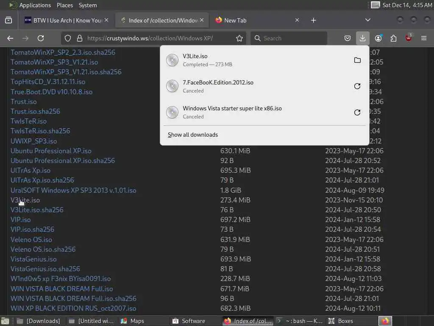Open the Places menu
This screenshot has height=326, width=434.
(x=65, y=5)
